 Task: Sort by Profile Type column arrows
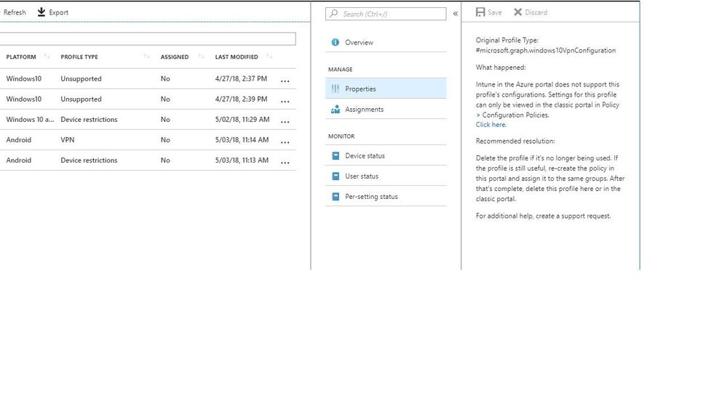coord(147,57)
